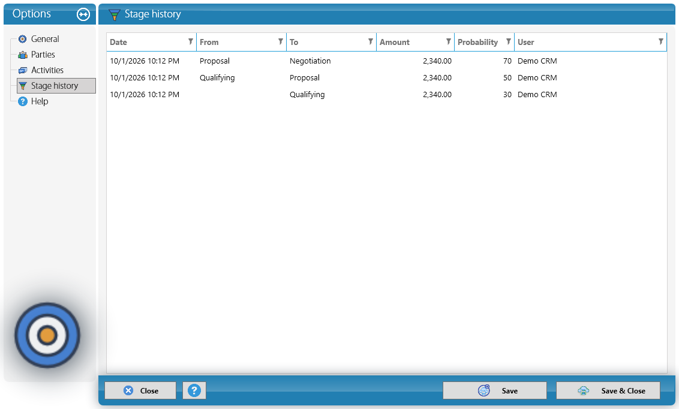Select the Parties people icon
This screenshot has height=409, width=679.
coord(23,55)
